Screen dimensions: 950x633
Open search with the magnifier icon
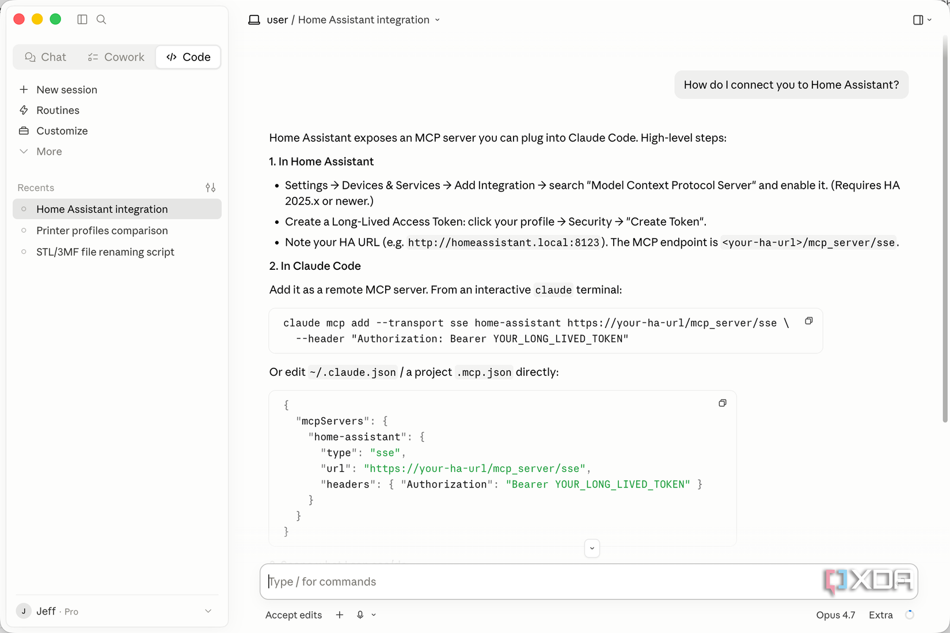click(x=101, y=20)
